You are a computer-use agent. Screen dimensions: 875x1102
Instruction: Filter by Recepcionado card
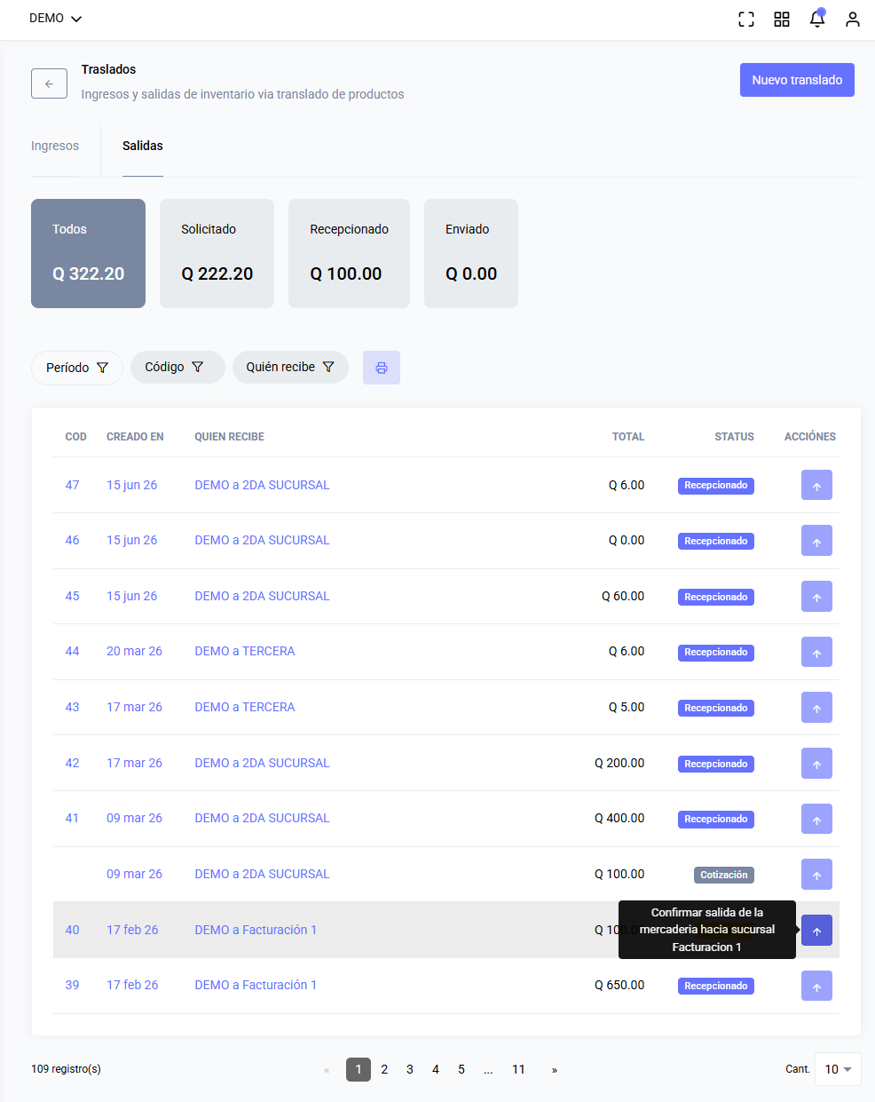point(349,254)
